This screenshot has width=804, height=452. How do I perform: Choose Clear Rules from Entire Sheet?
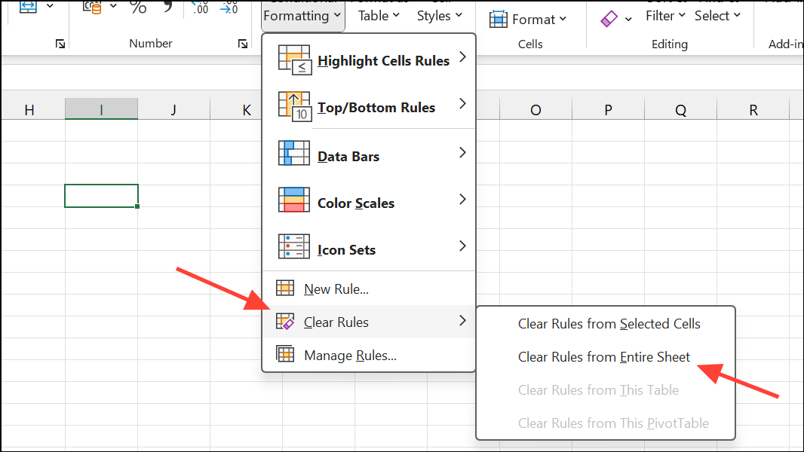click(x=603, y=357)
